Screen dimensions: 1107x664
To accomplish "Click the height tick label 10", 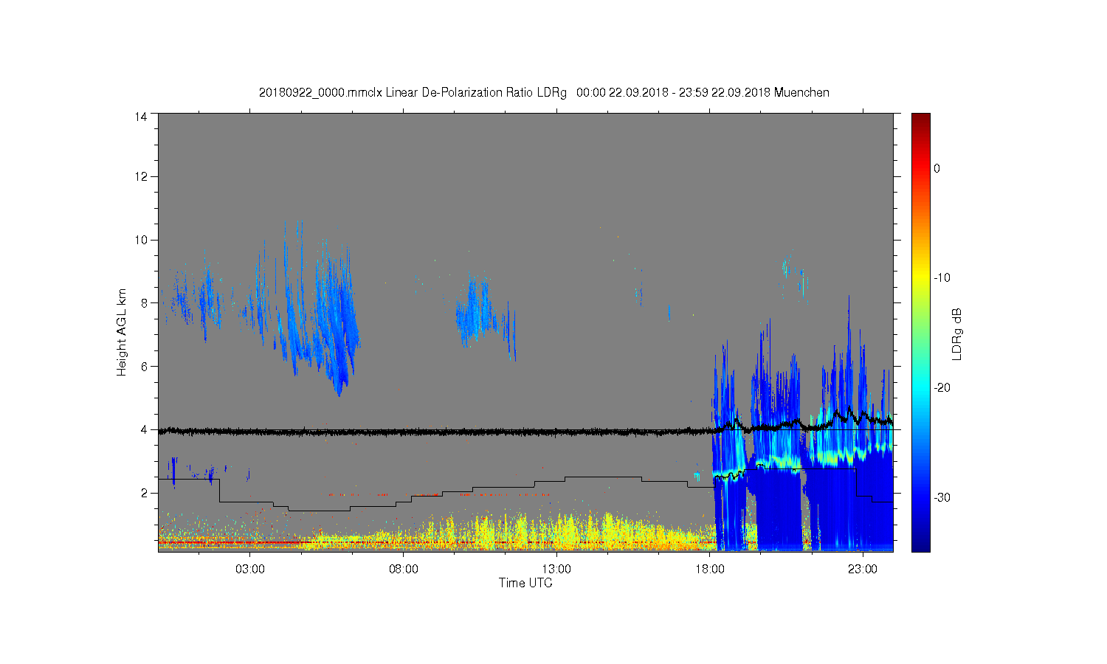I will (141, 240).
